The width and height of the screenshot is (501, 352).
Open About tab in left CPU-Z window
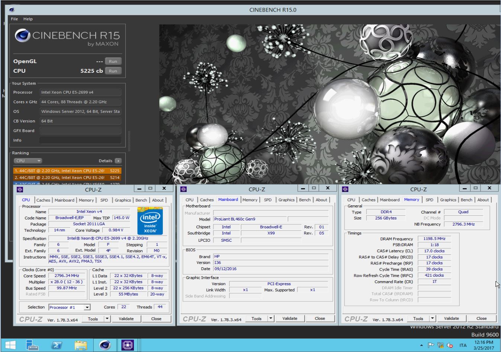(158, 200)
